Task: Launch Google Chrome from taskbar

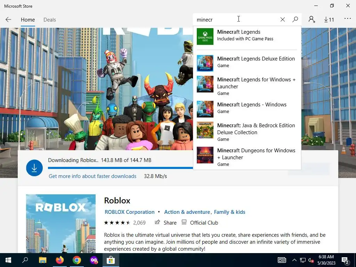Action: tap(77, 260)
